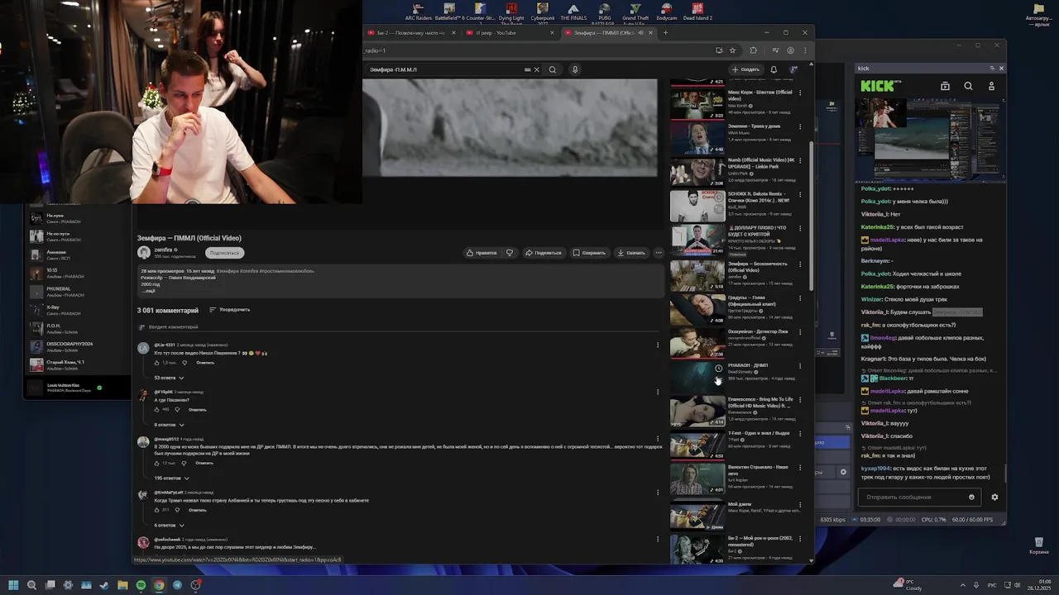Expand the 195 replies thread
Viewport: 1059px width, 595px height.
click(x=172, y=478)
